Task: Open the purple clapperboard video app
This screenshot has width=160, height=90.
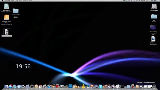Action: pyautogui.click(x=113, y=86)
